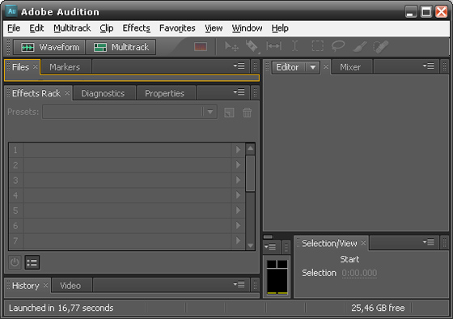This screenshot has width=453, height=319.
Task: Switch to the Video tab
Action: (x=70, y=286)
